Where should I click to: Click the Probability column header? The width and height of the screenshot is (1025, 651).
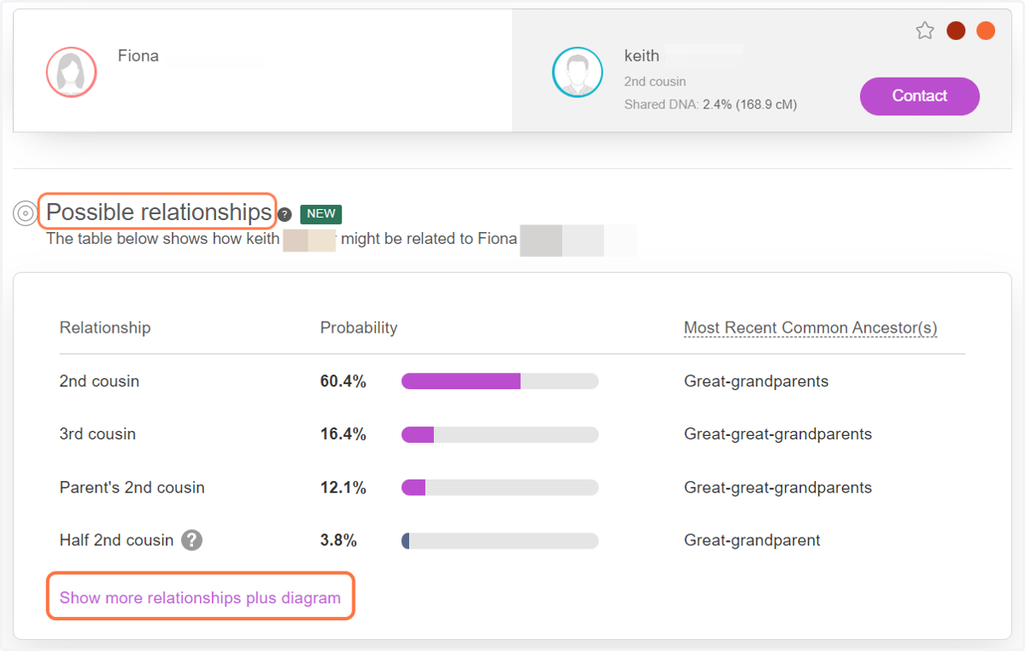(x=359, y=328)
